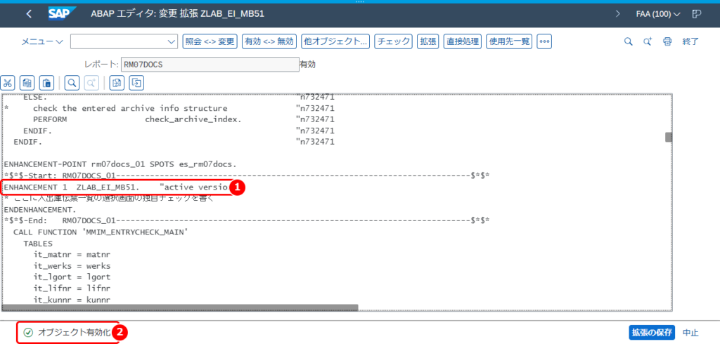The width and height of the screenshot is (720, 344).
Task: Copy selection with the copy icon
Action: [x=27, y=83]
